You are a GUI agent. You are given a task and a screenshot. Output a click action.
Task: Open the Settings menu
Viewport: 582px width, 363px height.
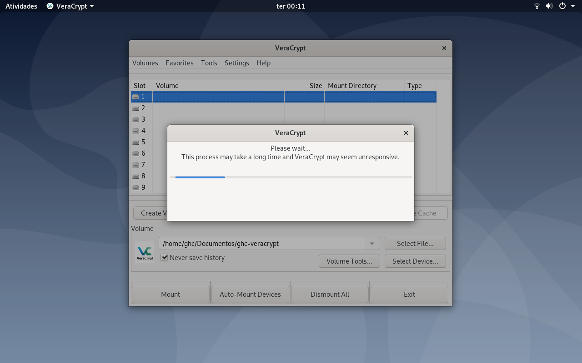click(237, 63)
